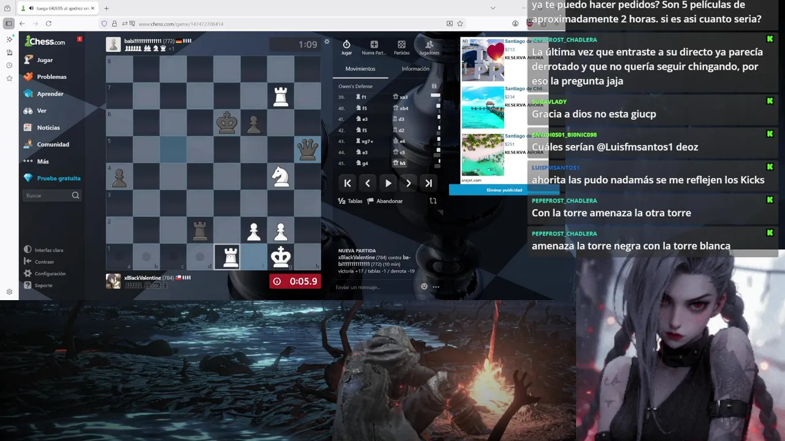Click the black queen on h5
Viewport: 785px width, 441px height.
[x=307, y=149]
